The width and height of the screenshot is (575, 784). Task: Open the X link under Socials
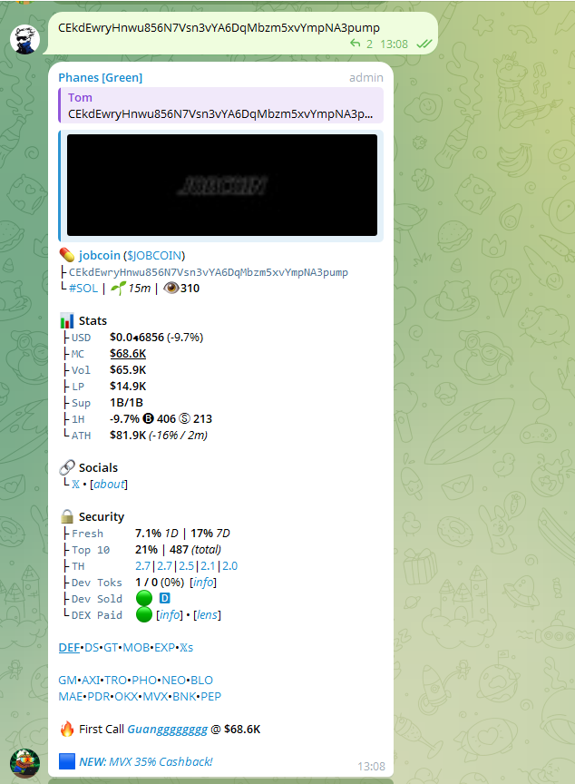[76, 485]
